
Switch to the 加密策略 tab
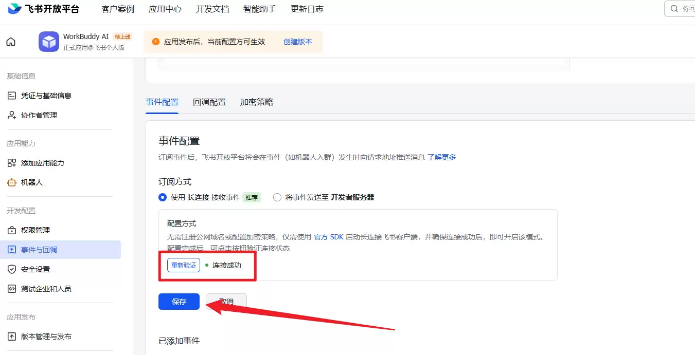pos(257,102)
